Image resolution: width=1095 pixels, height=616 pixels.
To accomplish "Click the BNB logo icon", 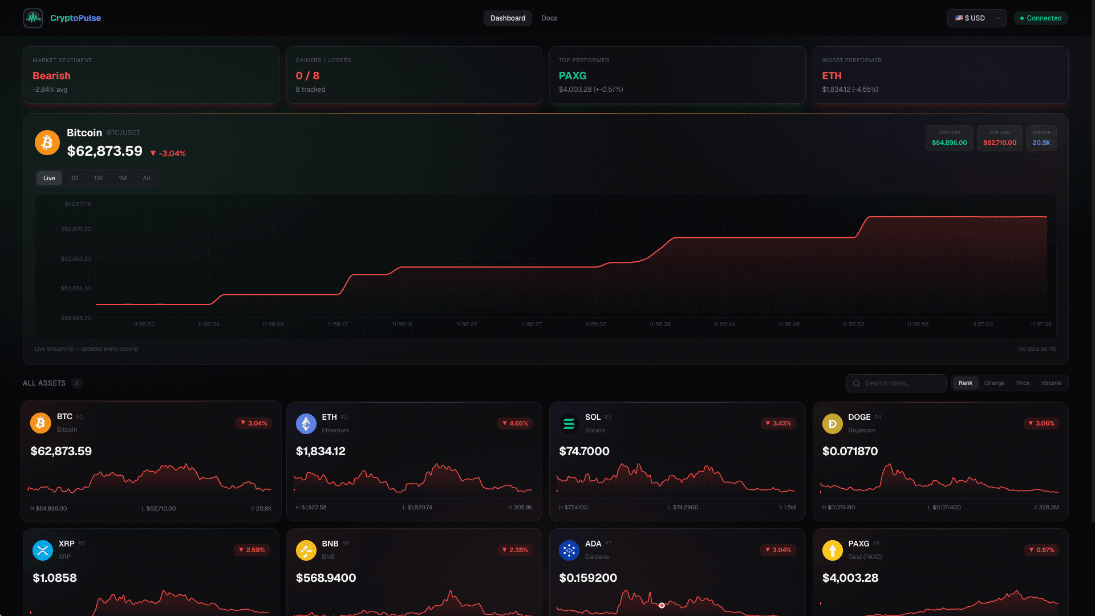I will click(x=306, y=550).
